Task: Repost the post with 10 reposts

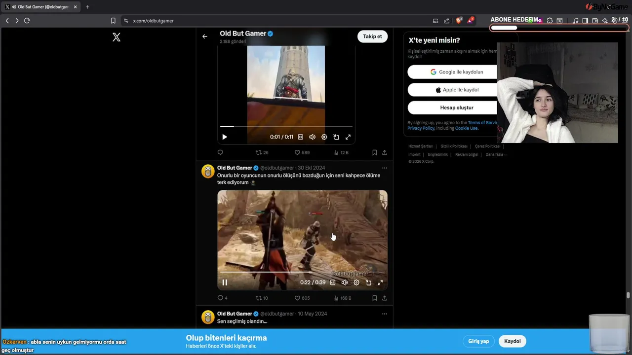Action: tap(262, 298)
